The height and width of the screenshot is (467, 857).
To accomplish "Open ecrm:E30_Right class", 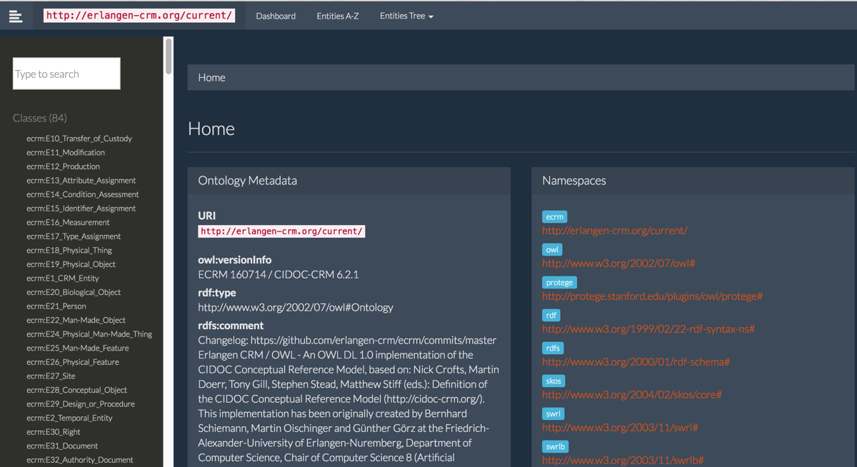I will pos(54,432).
